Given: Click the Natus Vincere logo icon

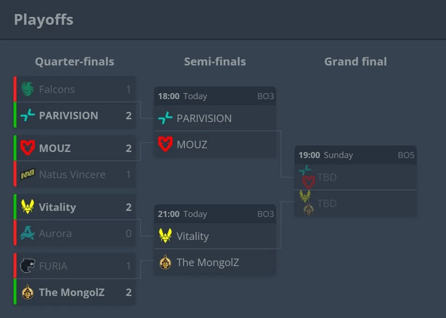Looking at the screenshot, I should [x=28, y=174].
